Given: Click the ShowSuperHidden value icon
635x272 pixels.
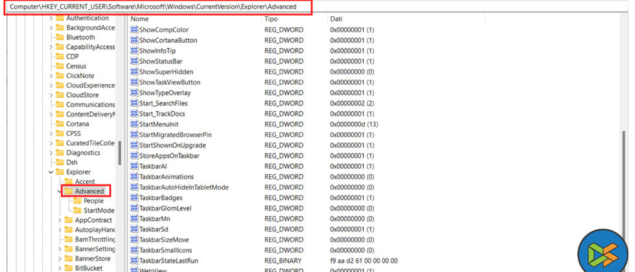Looking at the screenshot, I should [134, 72].
